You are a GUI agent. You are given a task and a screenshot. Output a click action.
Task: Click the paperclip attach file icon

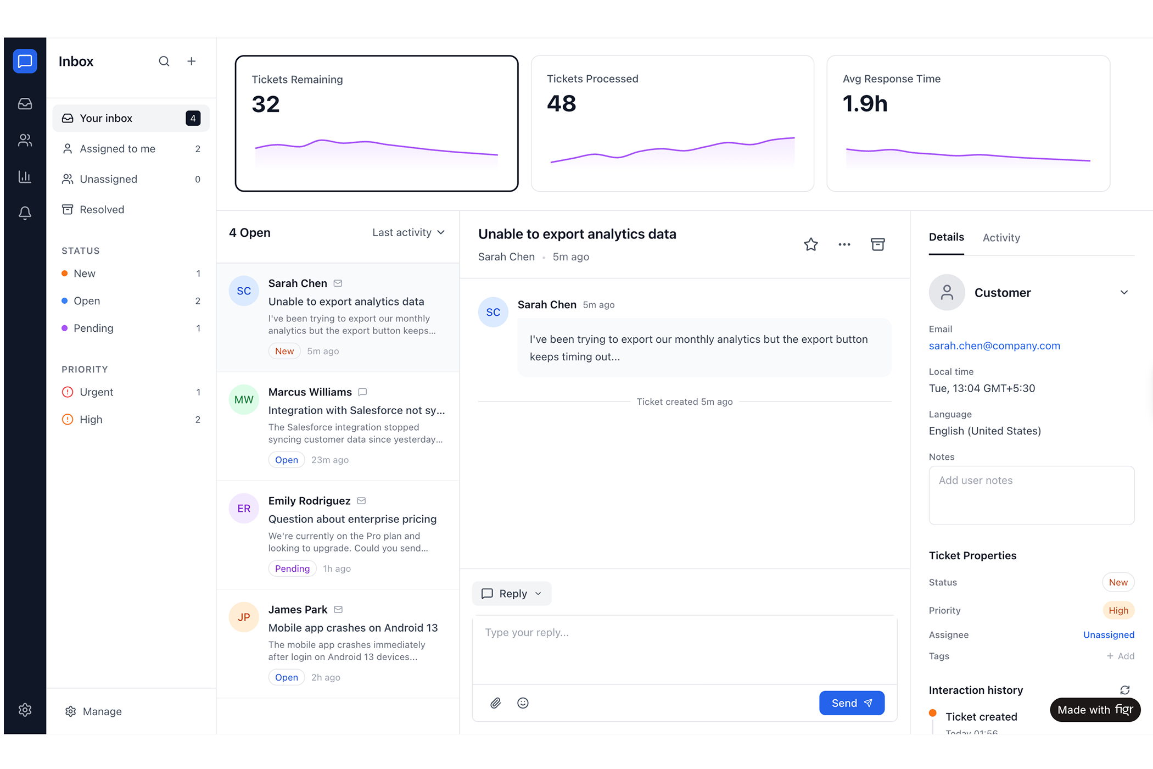point(495,703)
